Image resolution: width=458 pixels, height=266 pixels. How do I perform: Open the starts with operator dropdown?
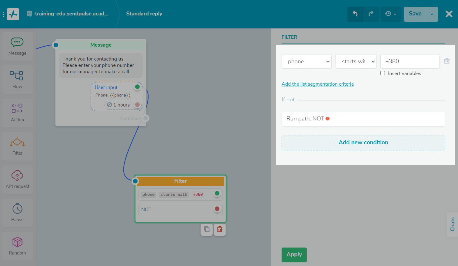click(356, 61)
